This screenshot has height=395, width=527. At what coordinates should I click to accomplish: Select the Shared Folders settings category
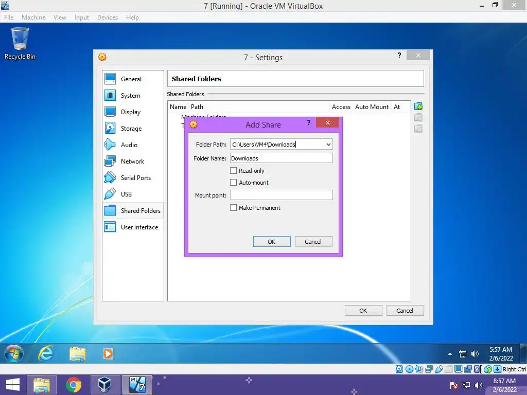pyautogui.click(x=133, y=210)
